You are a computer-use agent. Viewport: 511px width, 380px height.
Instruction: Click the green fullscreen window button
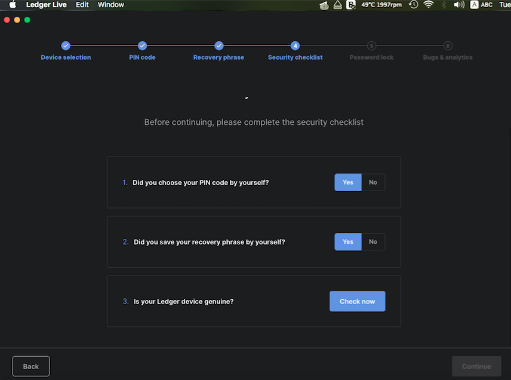click(27, 20)
